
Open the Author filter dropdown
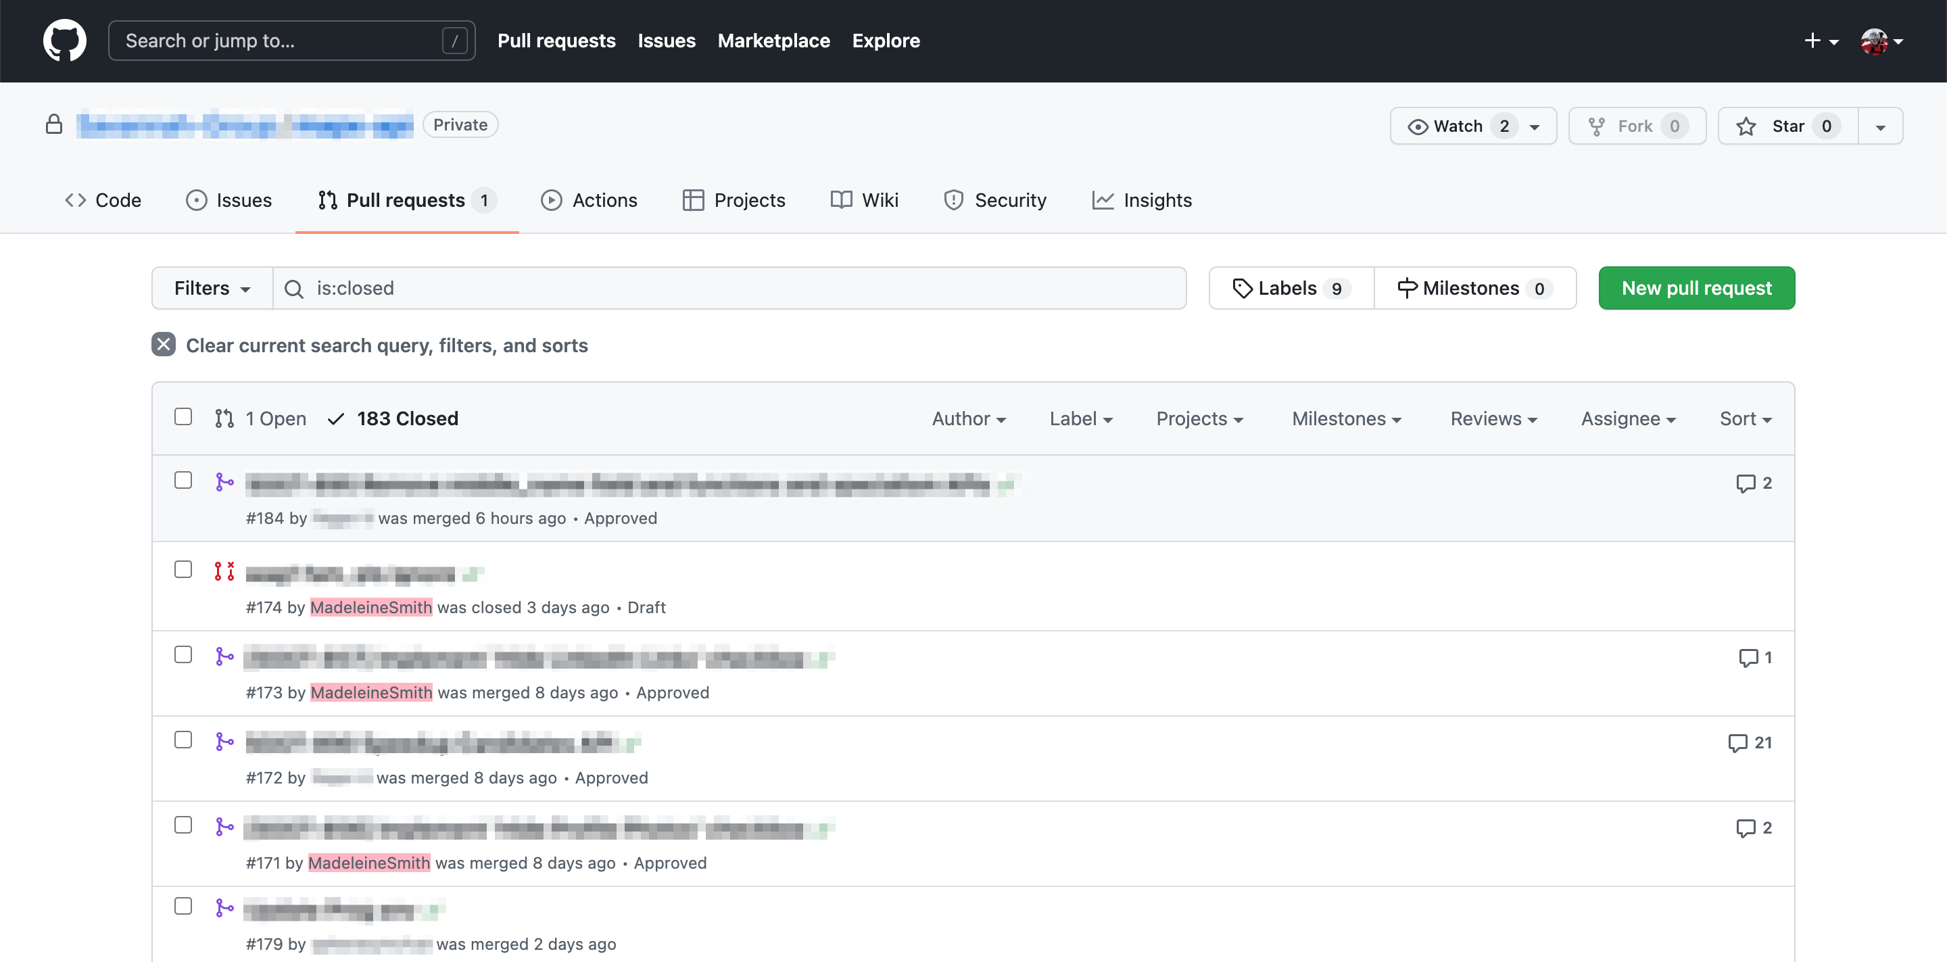click(x=968, y=418)
